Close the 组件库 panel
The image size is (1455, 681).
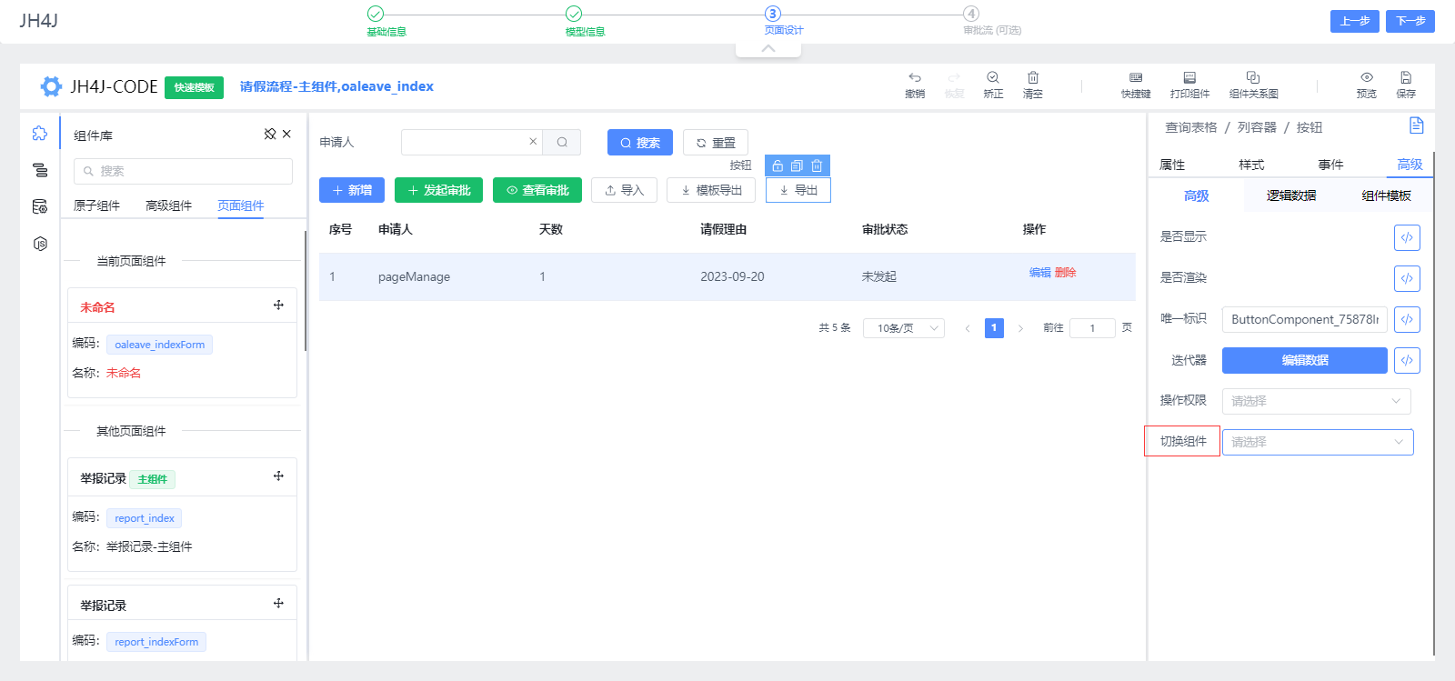286,135
